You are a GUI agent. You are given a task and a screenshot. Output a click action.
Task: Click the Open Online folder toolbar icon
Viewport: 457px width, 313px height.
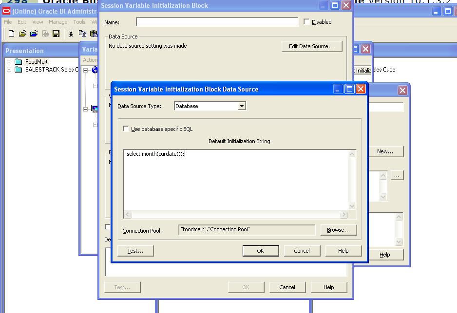coord(34,34)
